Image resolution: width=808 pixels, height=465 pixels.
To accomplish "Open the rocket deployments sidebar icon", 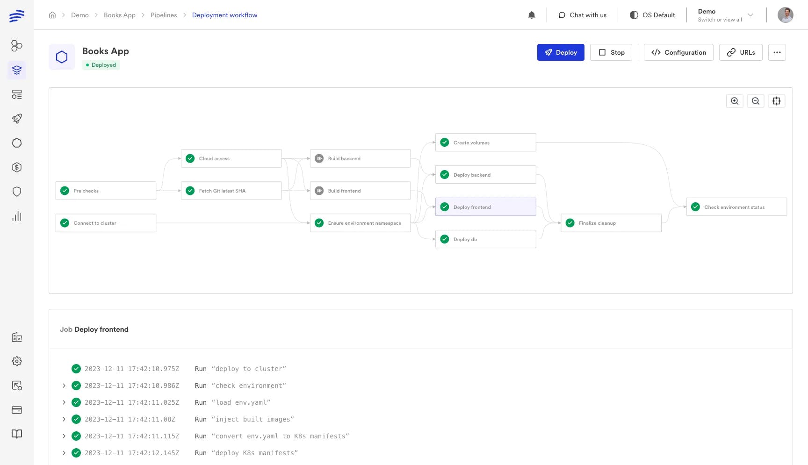I will [x=17, y=119].
